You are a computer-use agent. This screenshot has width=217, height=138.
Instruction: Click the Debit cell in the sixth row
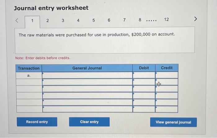point(144,109)
